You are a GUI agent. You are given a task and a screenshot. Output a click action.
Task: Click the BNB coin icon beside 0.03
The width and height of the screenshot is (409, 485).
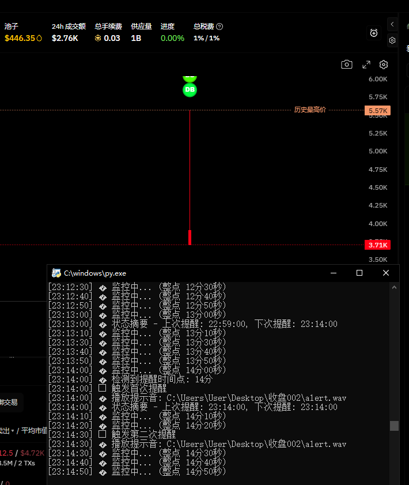tap(98, 38)
